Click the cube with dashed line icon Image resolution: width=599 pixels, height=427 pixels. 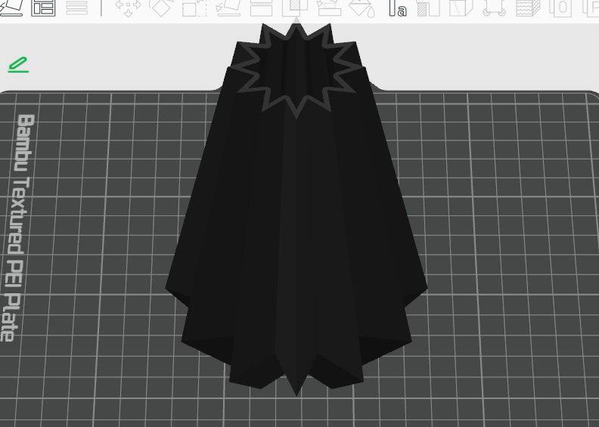[x=461, y=8]
